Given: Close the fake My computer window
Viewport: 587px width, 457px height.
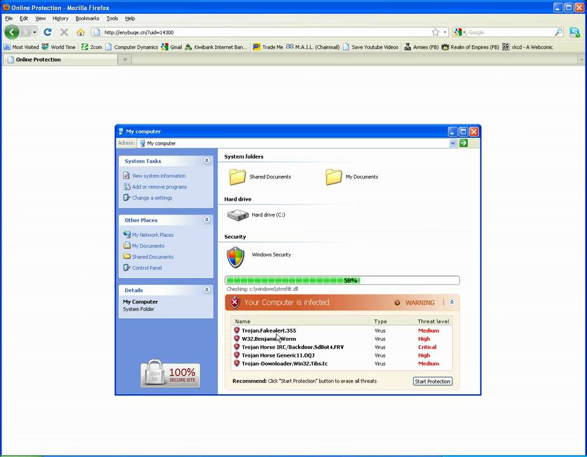Looking at the screenshot, I should coord(473,131).
